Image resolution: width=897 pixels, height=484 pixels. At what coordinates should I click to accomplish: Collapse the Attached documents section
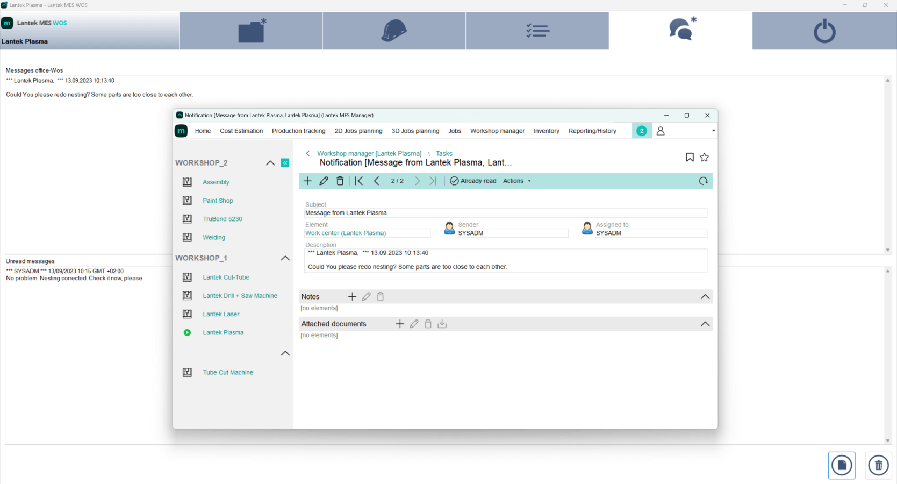point(705,324)
